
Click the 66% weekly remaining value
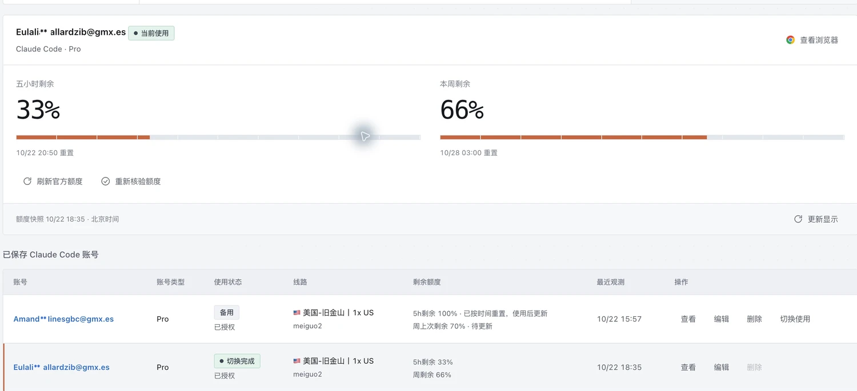[462, 110]
